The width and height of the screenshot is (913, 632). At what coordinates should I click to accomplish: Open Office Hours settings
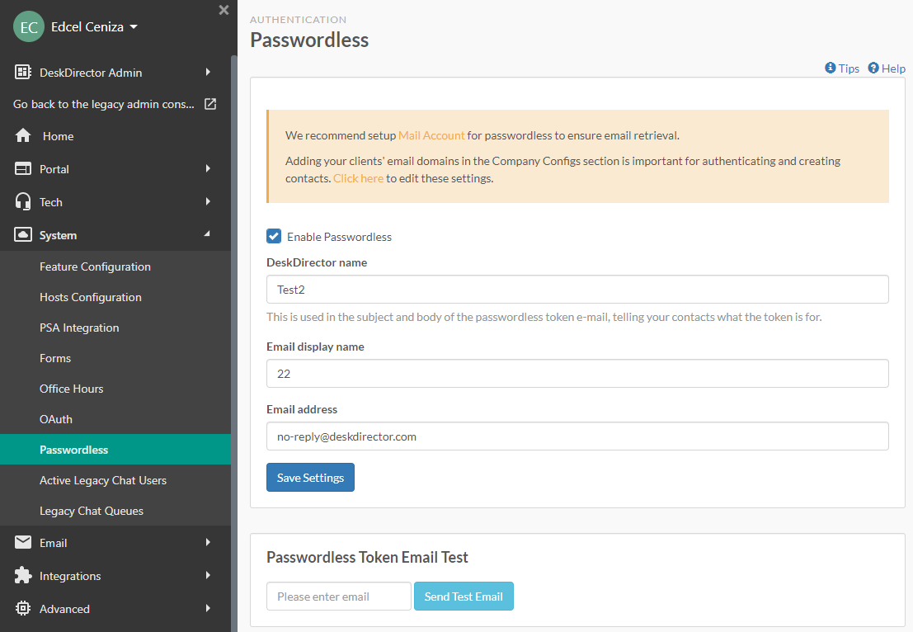point(71,389)
